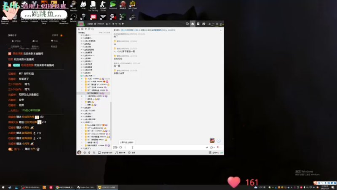337x190 pixels.
Task: Switch to OBS in the taskbar
Action: click(x=31, y=187)
